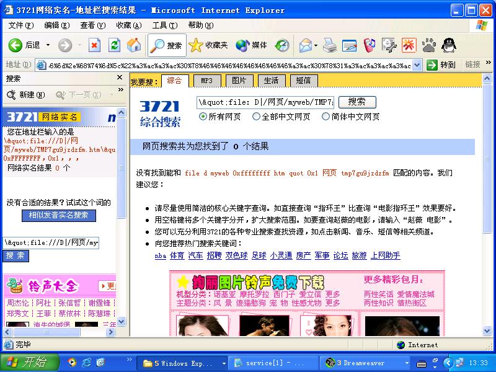Close the 搜索 side pane
This screenshot has width=496, height=372.
coord(120,77)
